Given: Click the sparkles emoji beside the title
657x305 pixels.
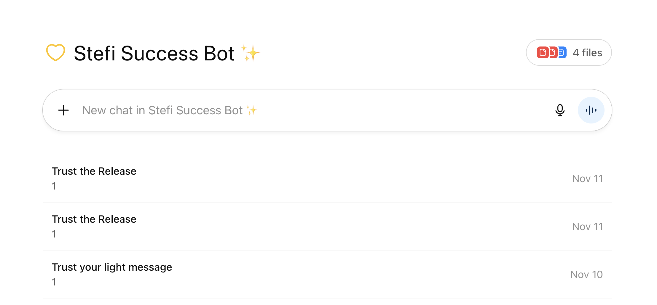Looking at the screenshot, I should pos(251,53).
